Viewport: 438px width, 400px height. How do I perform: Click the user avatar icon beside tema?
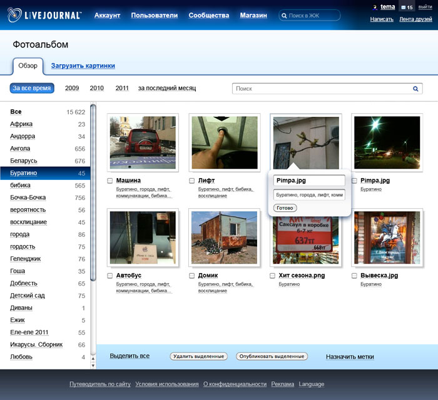(x=375, y=7)
